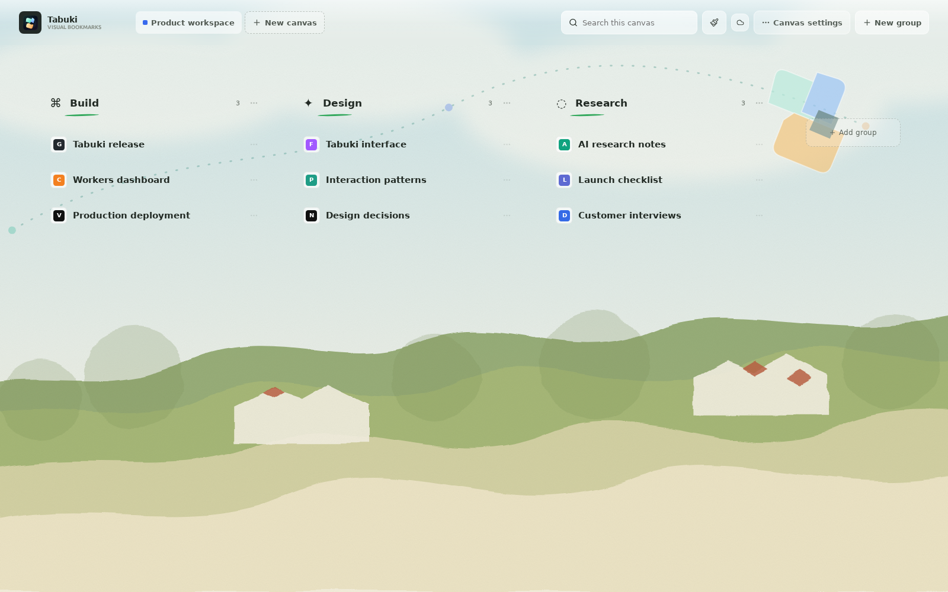Click the Research group title
Image resolution: width=948 pixels, height=592 pixels.
tap(601, 103)
